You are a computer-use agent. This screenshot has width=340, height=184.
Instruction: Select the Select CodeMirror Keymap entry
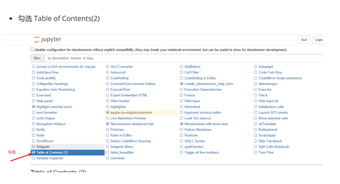click(x=130, y=141)
